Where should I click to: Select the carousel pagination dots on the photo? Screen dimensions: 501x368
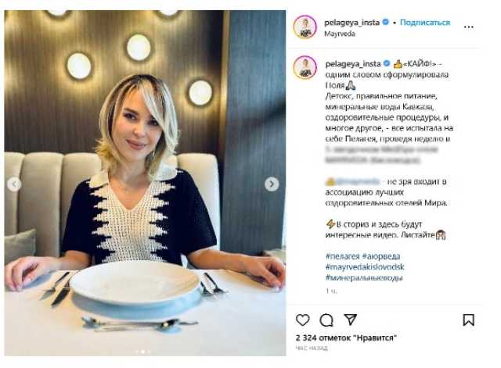[x=142, y=352]
